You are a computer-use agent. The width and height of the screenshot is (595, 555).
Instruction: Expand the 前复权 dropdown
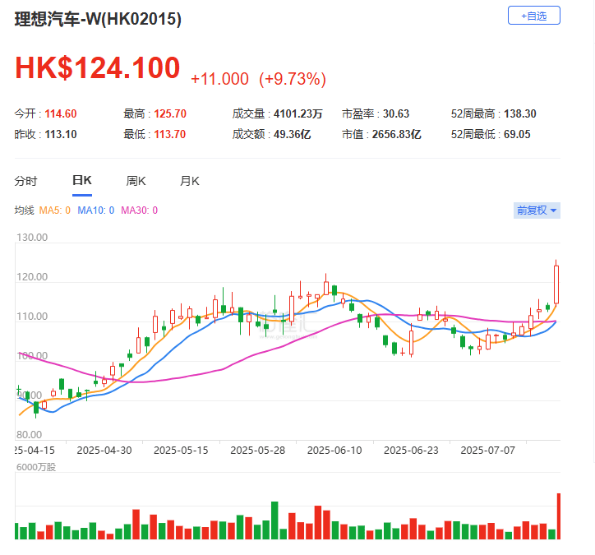tap(537, 210)
